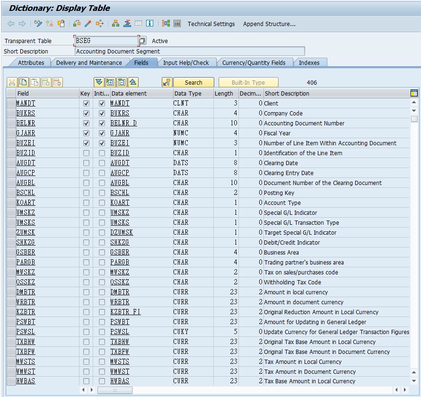
Task: Click the yellow Search button
Action: [193, 82]
